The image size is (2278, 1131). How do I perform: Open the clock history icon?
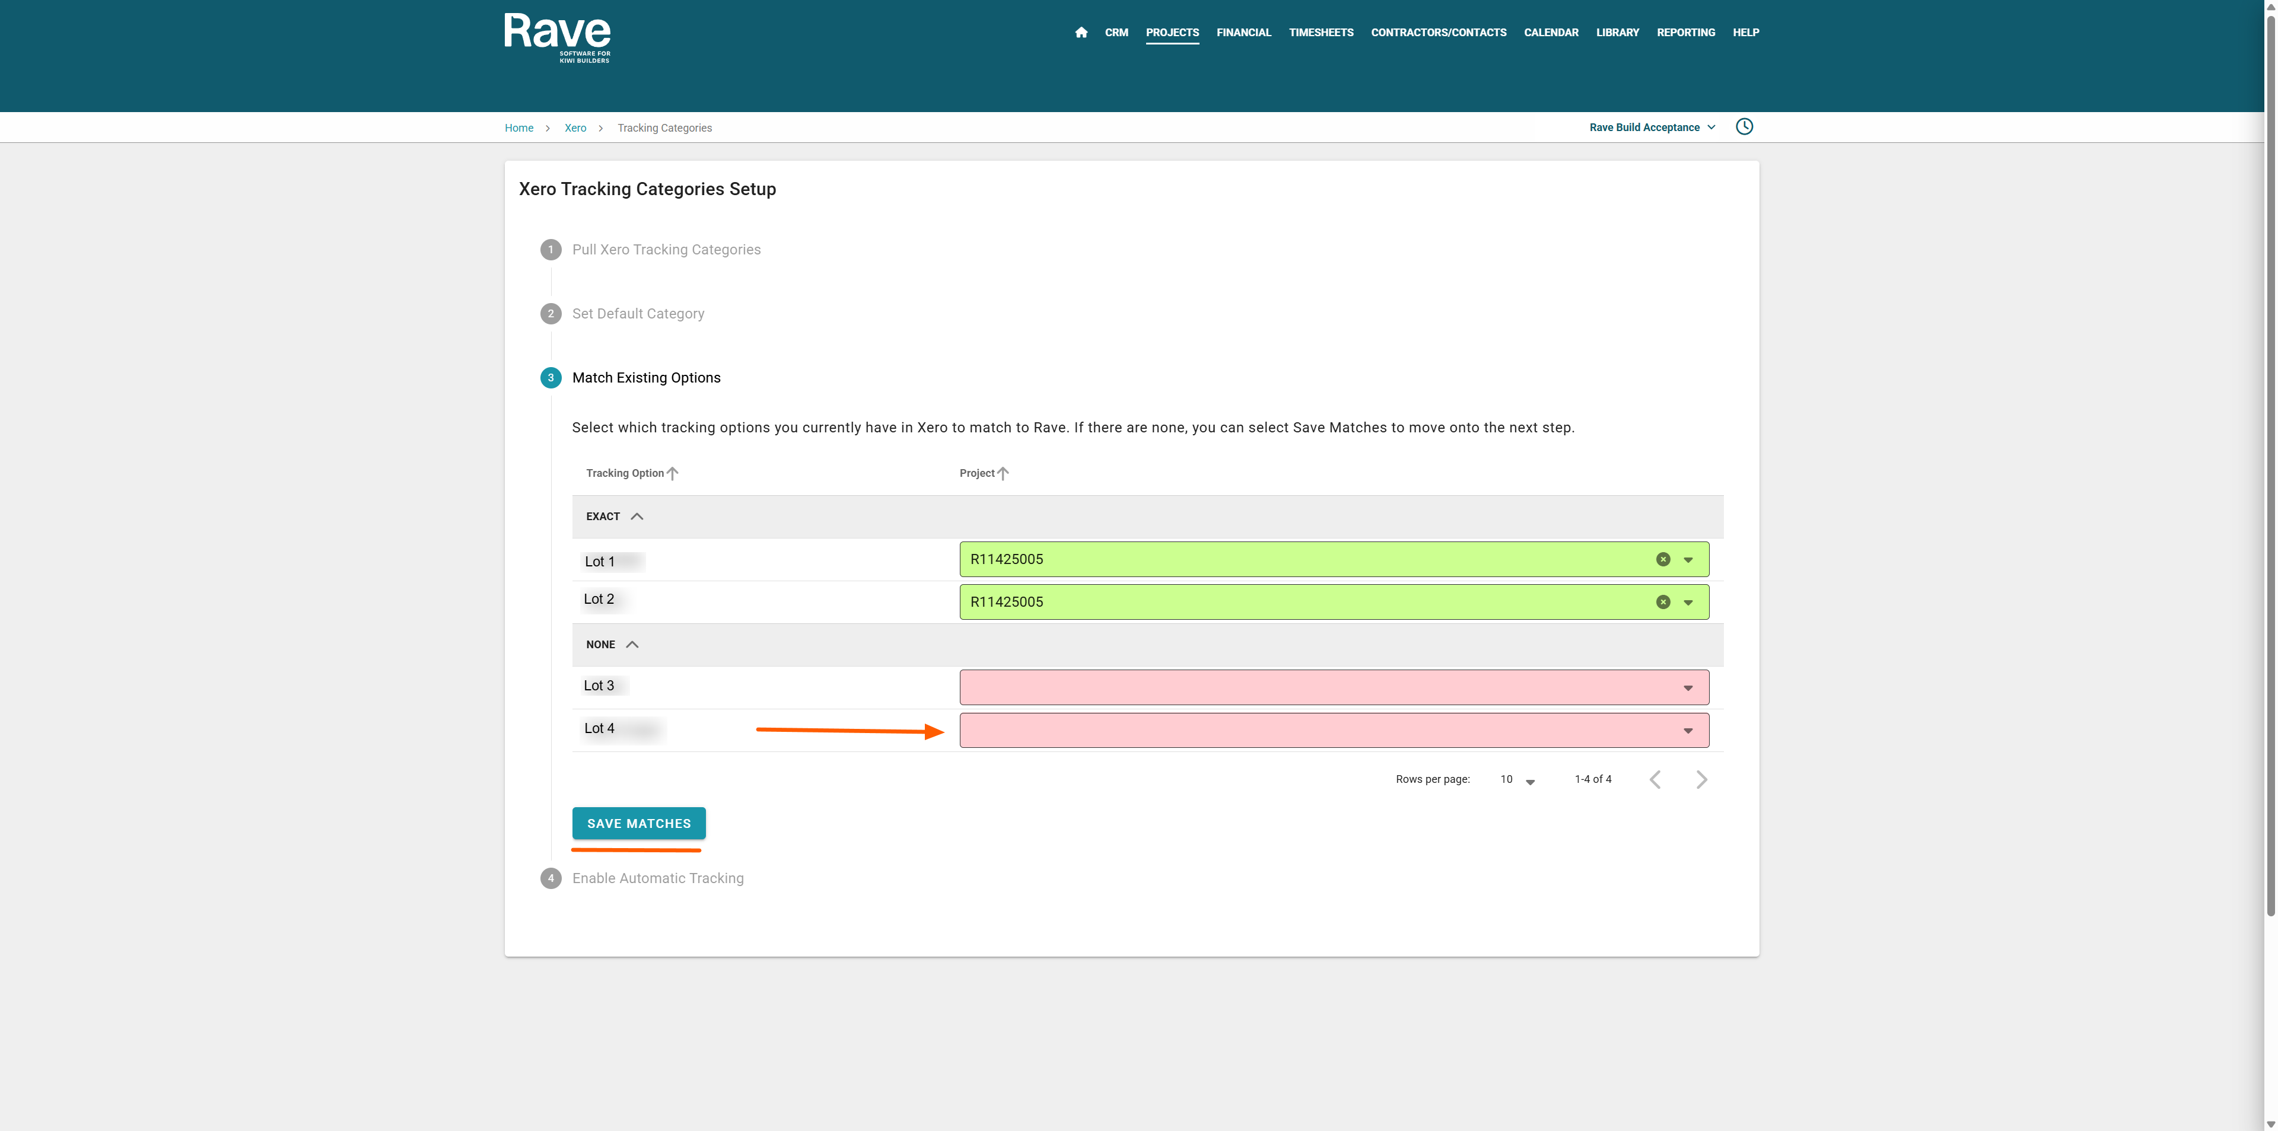[x=1744, y=126]
